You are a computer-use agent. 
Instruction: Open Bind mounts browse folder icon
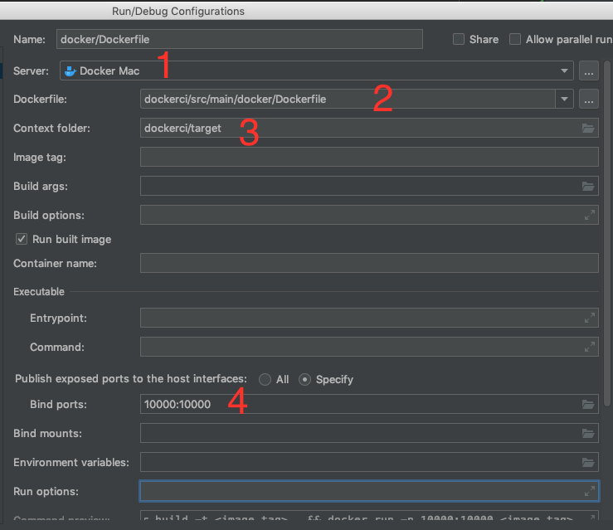[x=588, y=434]
